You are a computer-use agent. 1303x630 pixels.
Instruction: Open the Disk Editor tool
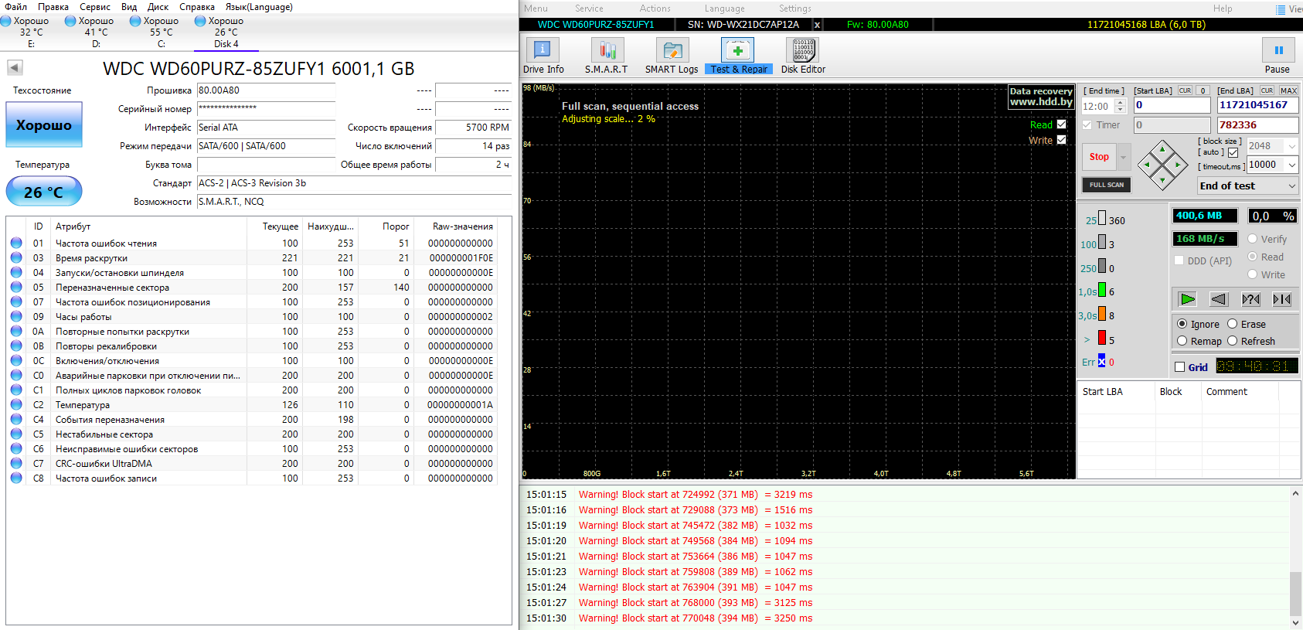click(802, 51)
